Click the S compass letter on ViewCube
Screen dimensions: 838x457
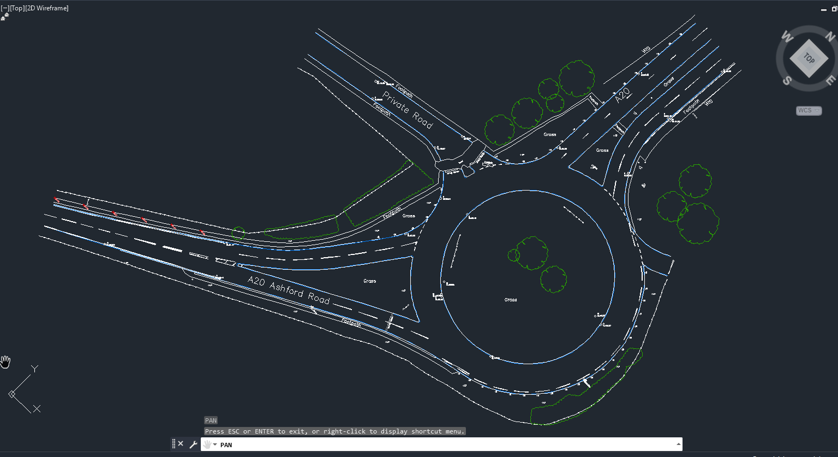pos(787,80)
